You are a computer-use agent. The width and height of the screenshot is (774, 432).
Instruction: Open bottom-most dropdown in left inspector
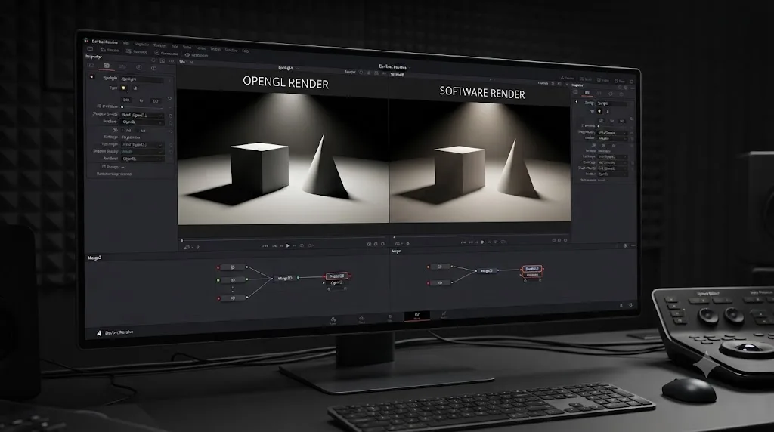coord(142,159)
